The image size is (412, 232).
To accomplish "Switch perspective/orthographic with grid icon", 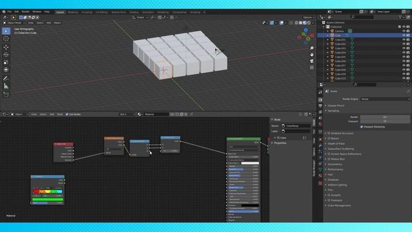I will click(x=312, y=68).
